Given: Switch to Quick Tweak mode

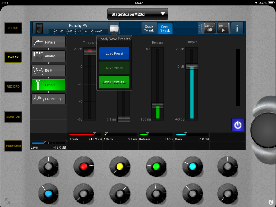Looking at the screenshot, I should pyautogui.click(x=149, y=28).
